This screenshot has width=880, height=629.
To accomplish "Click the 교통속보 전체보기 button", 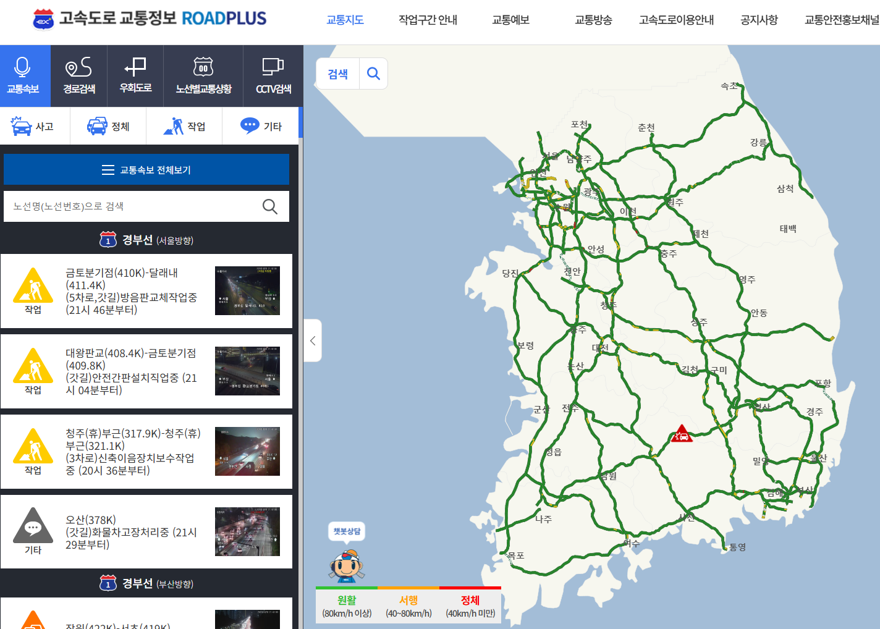I will [146, 170].
